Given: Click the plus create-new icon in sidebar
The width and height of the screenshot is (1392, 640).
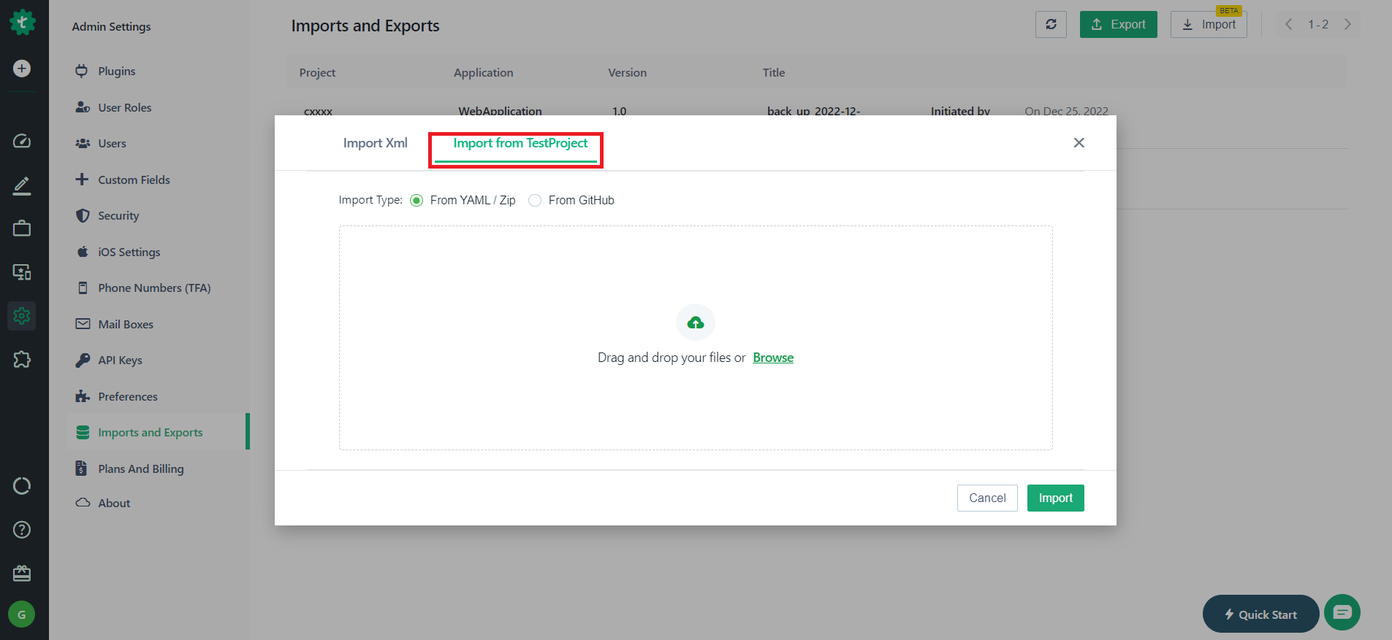Looking at the screenshot, I should [22, 69].
